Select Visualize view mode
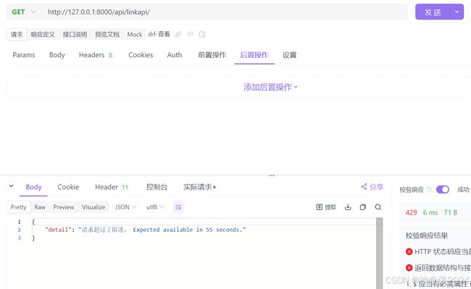The width and height of the screenshot is (471, 289). 93,207
